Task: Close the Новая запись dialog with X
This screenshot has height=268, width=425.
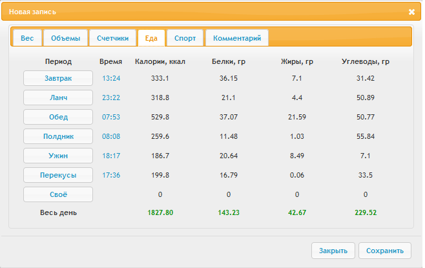Action: tap(411, 12)
